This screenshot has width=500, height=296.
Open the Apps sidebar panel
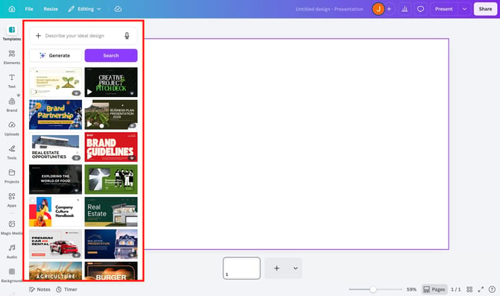point(12,200)
